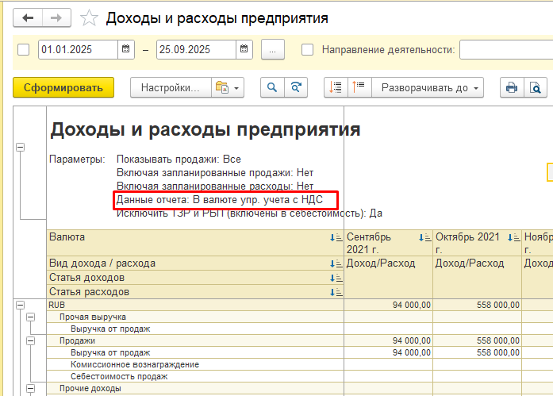Open the Настройки... button

pos(170,87)
